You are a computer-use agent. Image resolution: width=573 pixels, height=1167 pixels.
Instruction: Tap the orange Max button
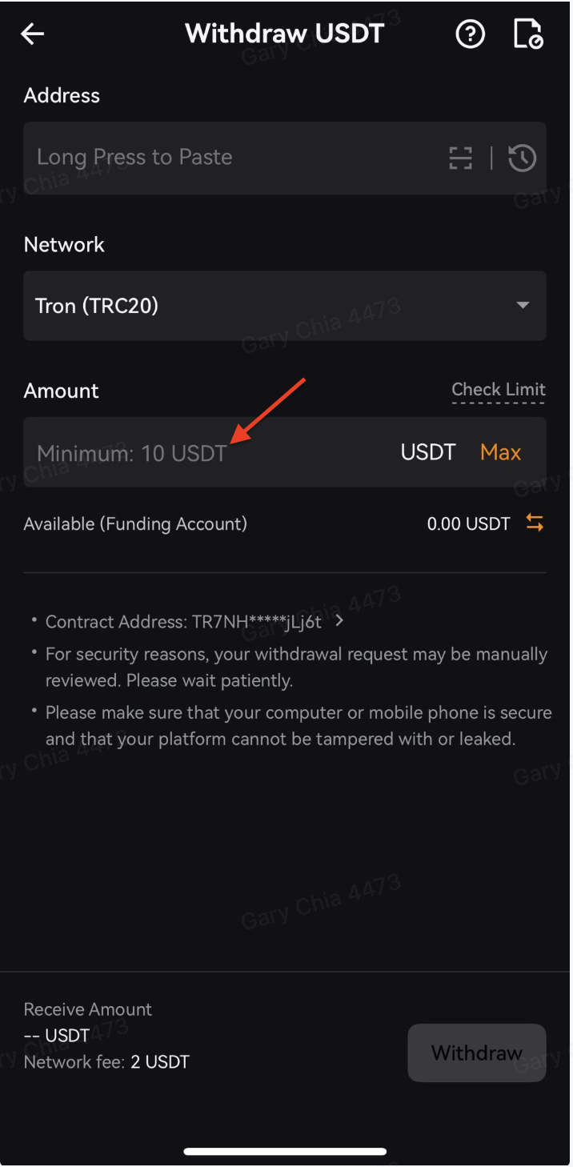[500, 452]
